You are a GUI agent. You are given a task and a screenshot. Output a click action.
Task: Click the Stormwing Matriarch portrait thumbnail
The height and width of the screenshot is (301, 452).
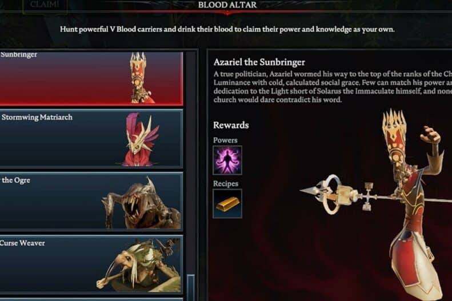[141, 139]
